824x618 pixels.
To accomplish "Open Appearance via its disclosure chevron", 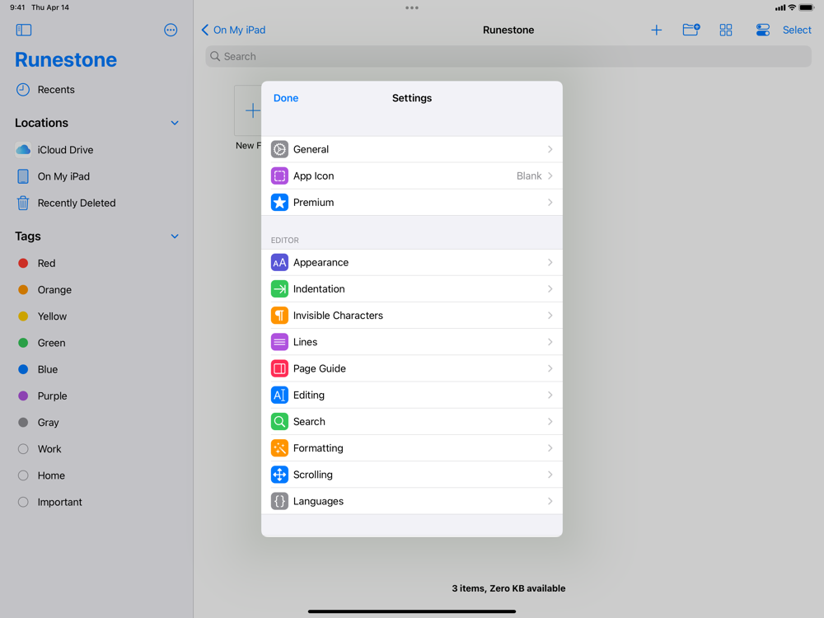I will pos(550,262).
